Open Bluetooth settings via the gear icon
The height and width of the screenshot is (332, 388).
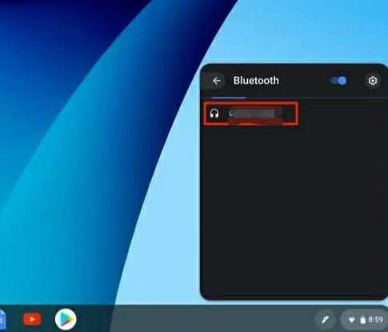(x=373, y=81)
